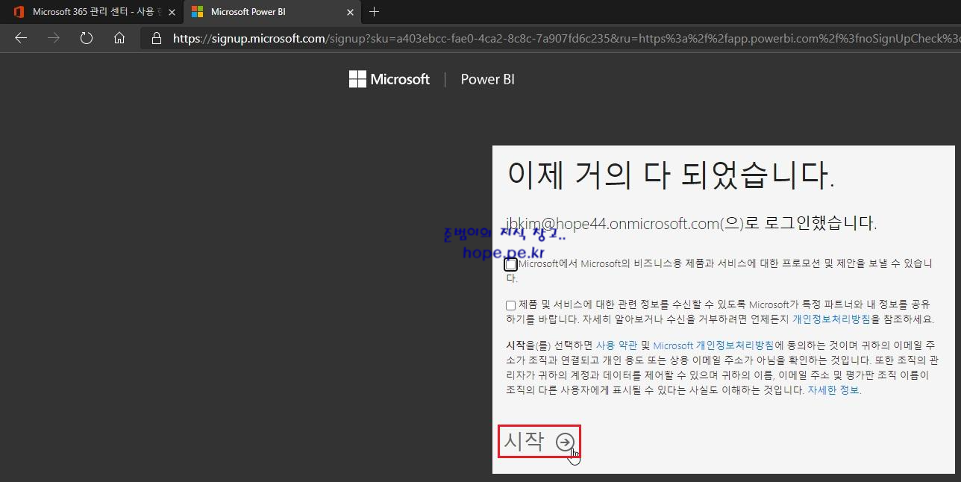Close the Microsoft Power BI tab
961x482 pixels.
tap(351, 12)
